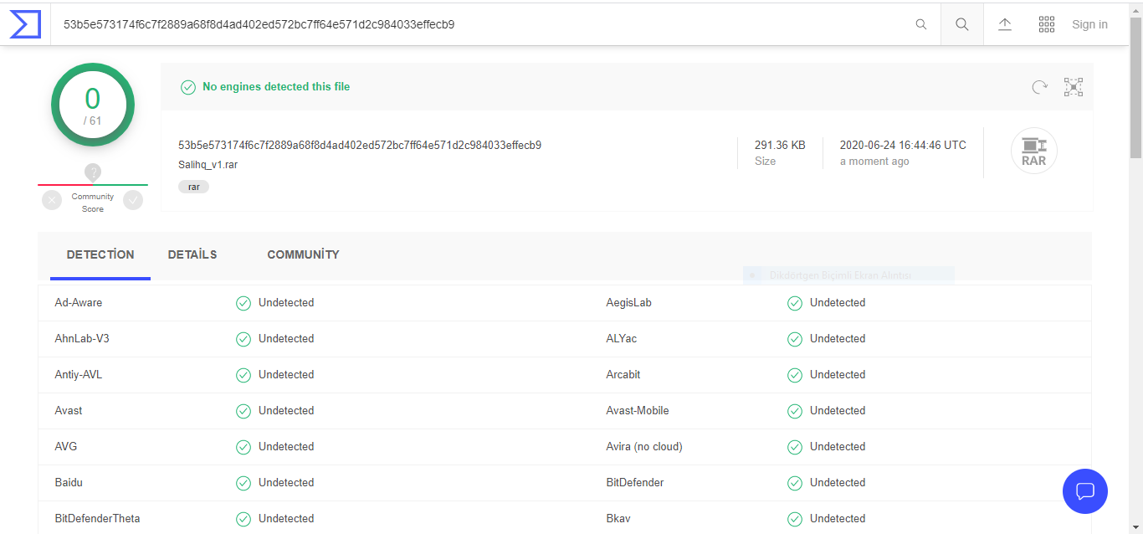Click the Undetected check icon for Baidu

pyautogui.click(x=243, y=483)
